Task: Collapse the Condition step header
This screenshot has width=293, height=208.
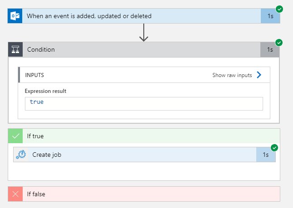Action: click(136, 49)
